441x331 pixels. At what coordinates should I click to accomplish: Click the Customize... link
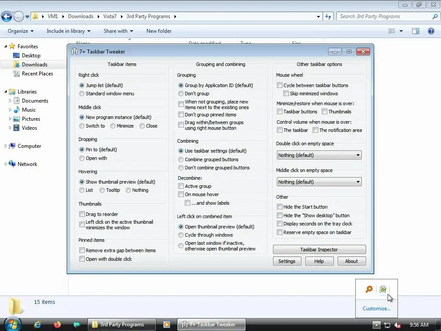376,309
